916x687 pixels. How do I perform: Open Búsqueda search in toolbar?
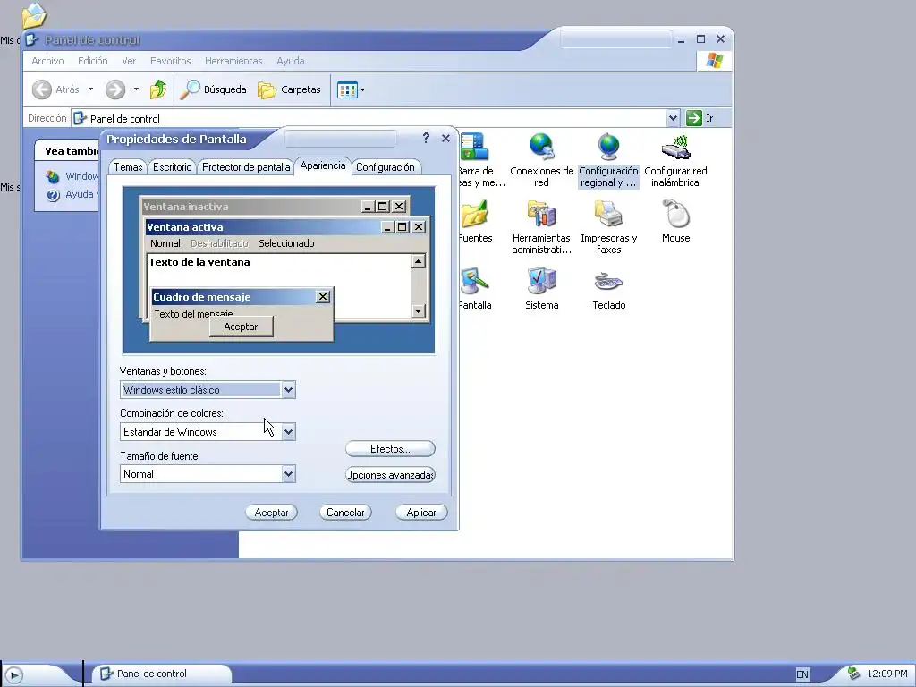click(213, 89)
